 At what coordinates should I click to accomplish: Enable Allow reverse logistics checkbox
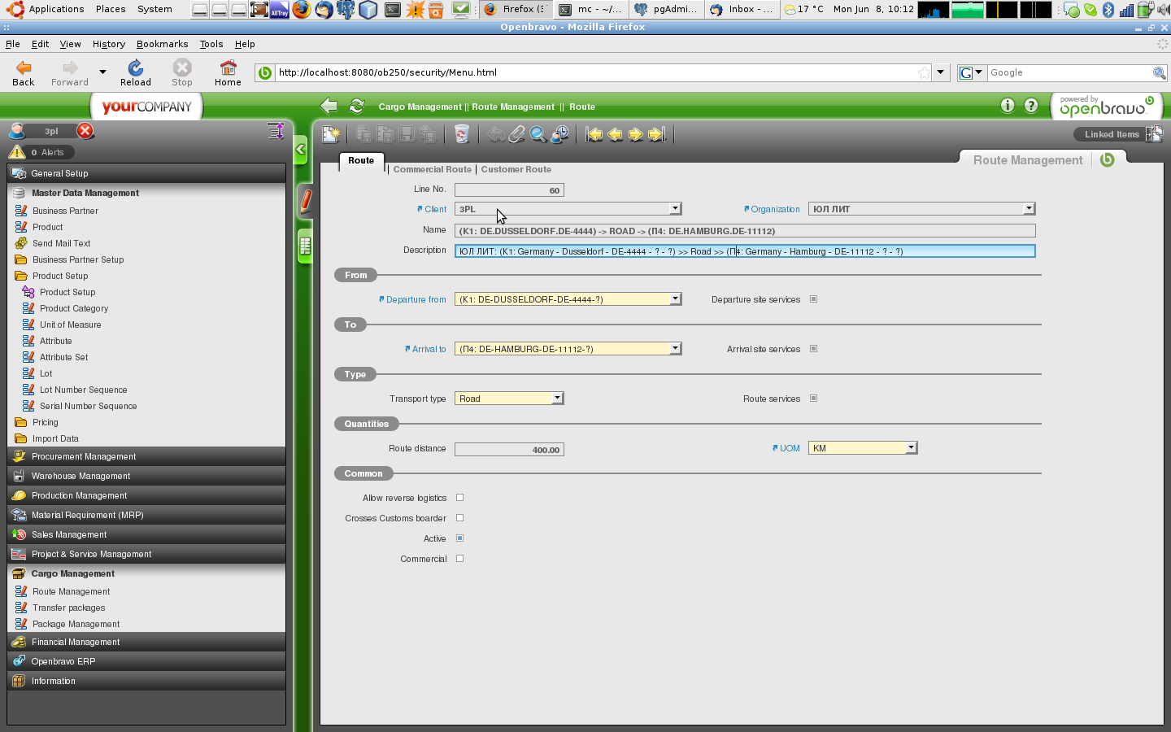click(x=460, y=498)
